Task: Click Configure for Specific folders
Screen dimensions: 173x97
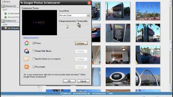Action: tap(81, 59)
